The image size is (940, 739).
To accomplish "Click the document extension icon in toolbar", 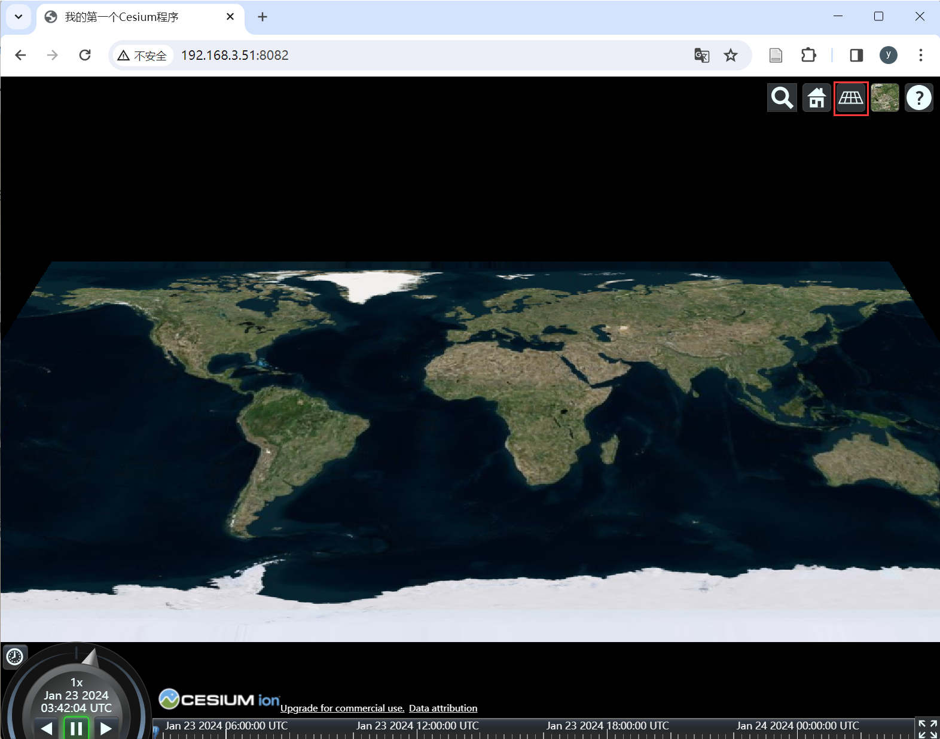I will [776, 55].
